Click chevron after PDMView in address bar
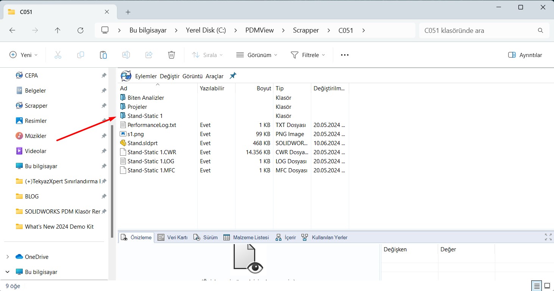 [x=283, y=31]
